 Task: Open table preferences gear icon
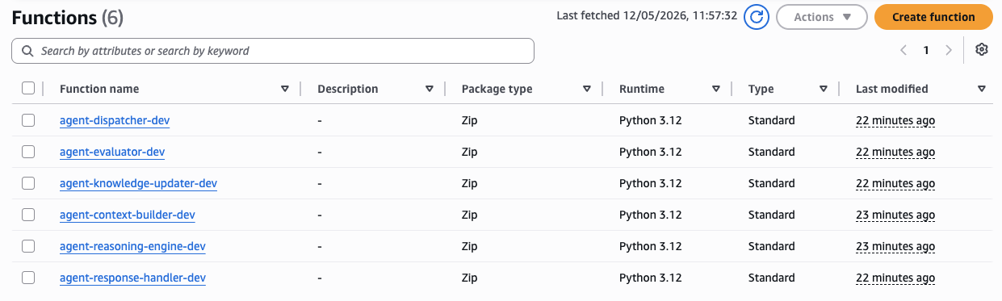coord(982,50)
